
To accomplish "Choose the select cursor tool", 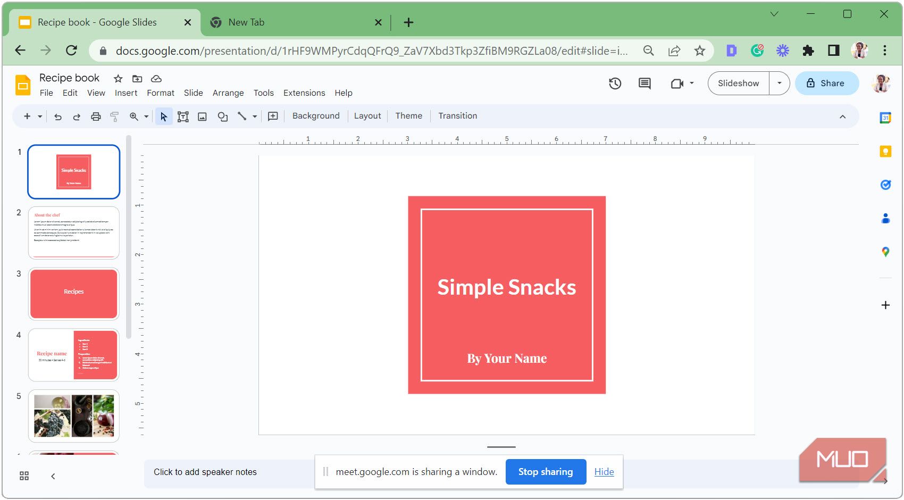I will [x=164, y=116].
